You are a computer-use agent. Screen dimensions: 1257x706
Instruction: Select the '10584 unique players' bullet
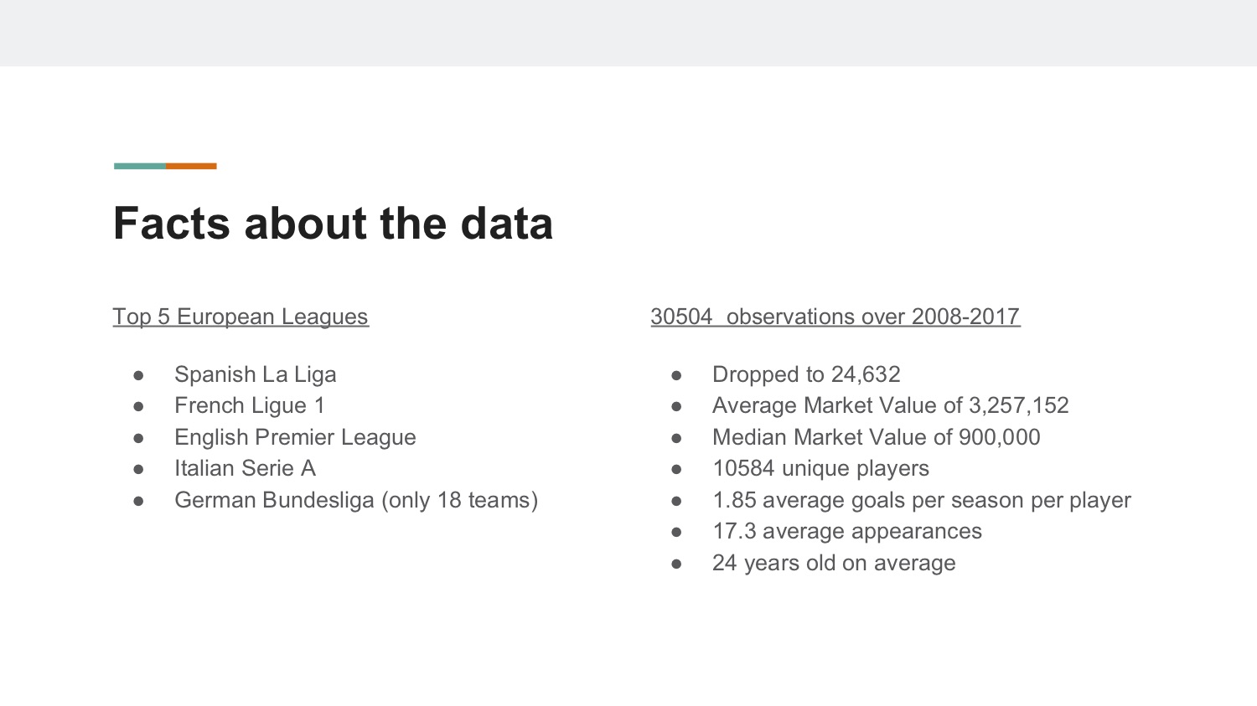pos(820,468)
